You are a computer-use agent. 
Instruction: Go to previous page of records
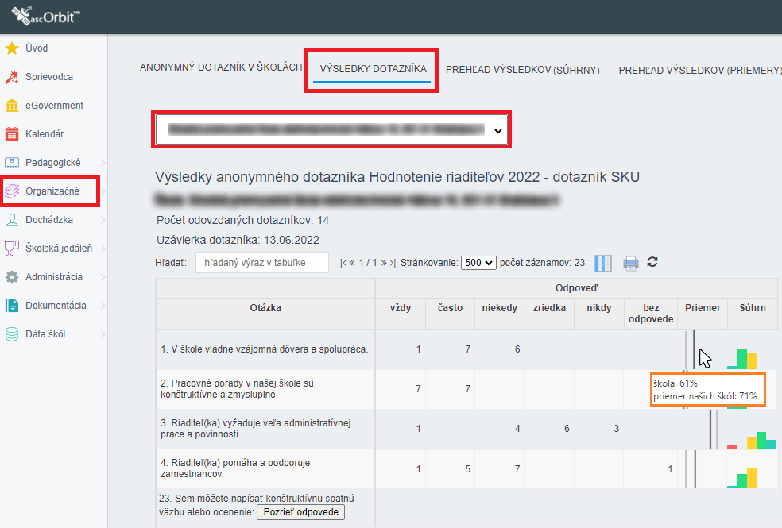352,263
